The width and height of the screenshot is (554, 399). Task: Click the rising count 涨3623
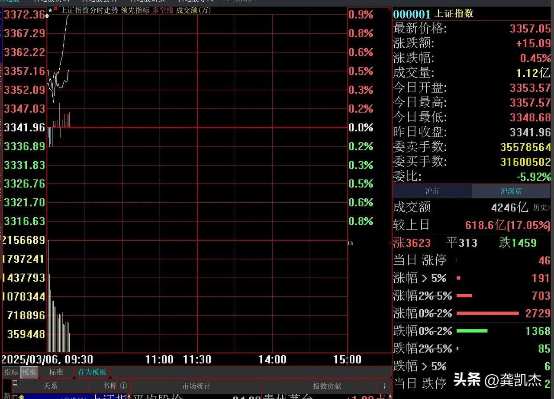[x=412, y=243]
